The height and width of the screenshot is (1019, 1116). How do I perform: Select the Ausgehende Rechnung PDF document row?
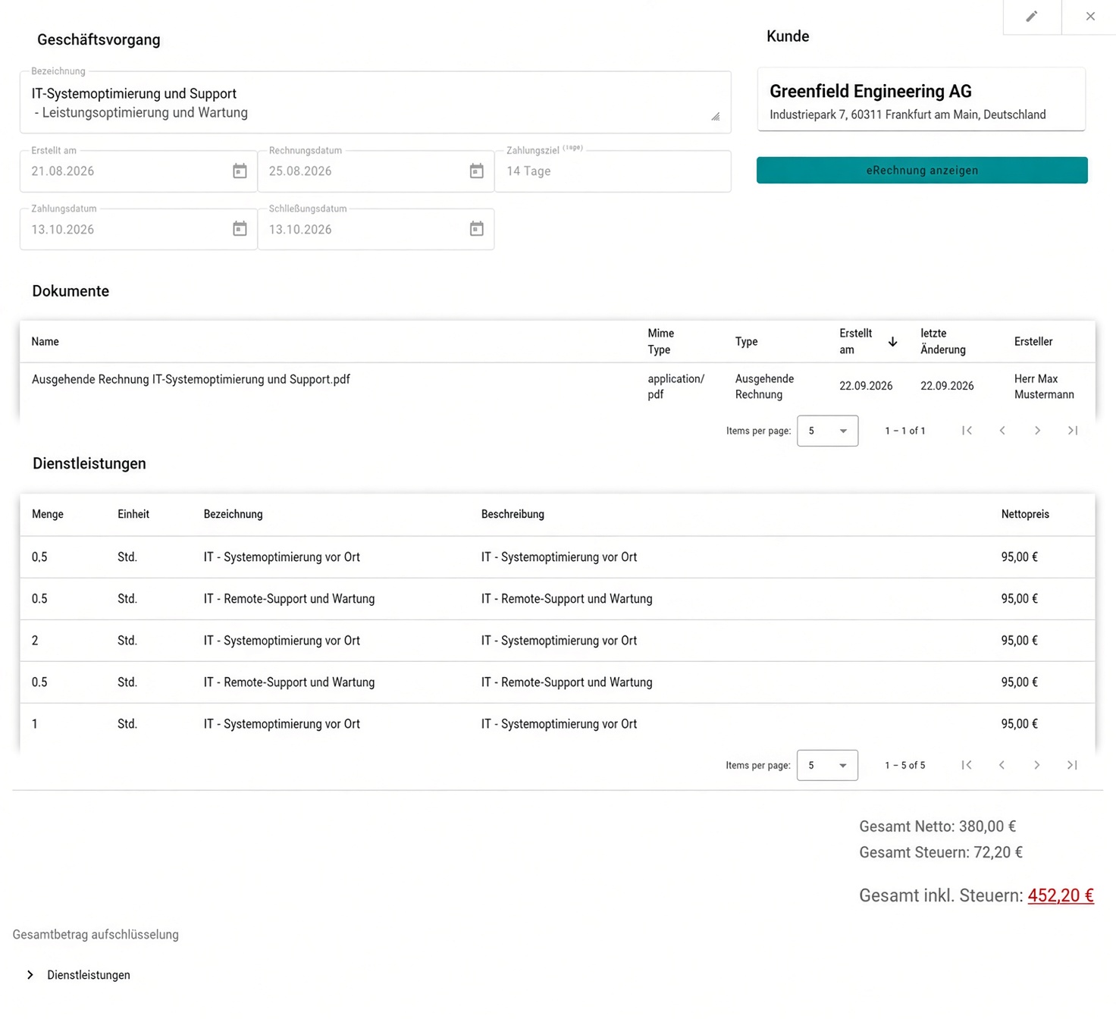(x=557, y=387)
